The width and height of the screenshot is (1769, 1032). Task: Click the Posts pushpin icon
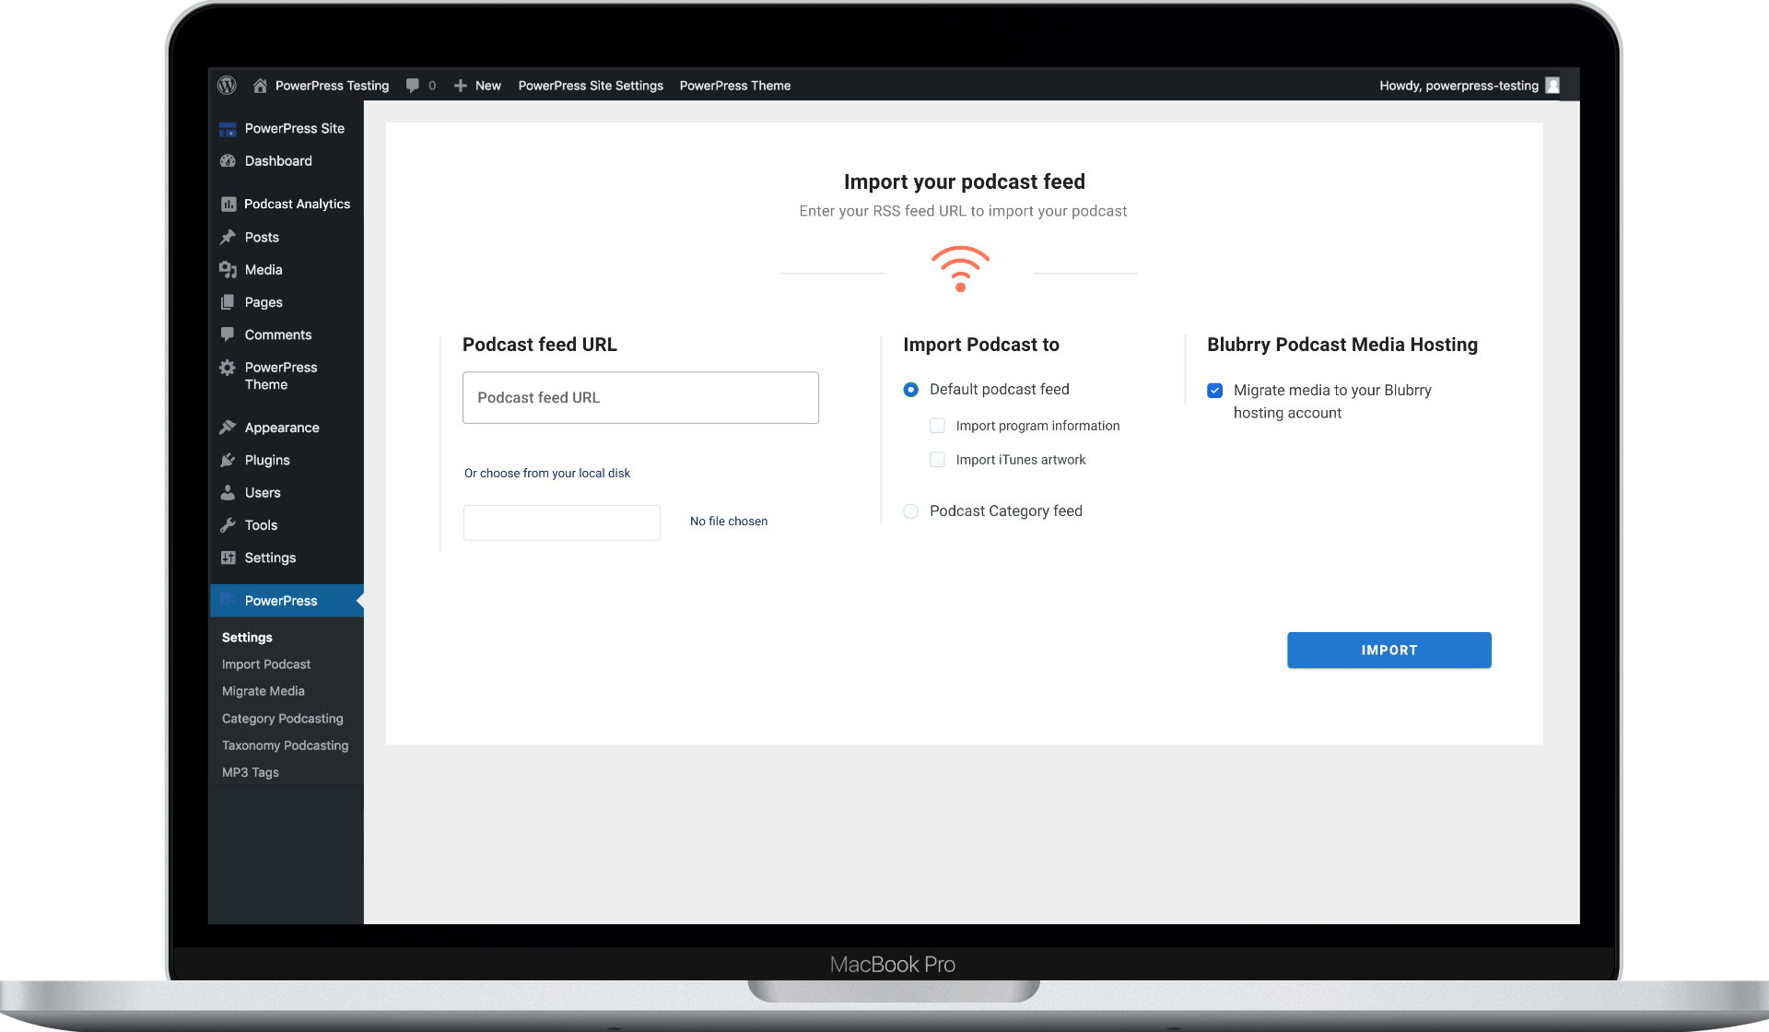[228, 237]
